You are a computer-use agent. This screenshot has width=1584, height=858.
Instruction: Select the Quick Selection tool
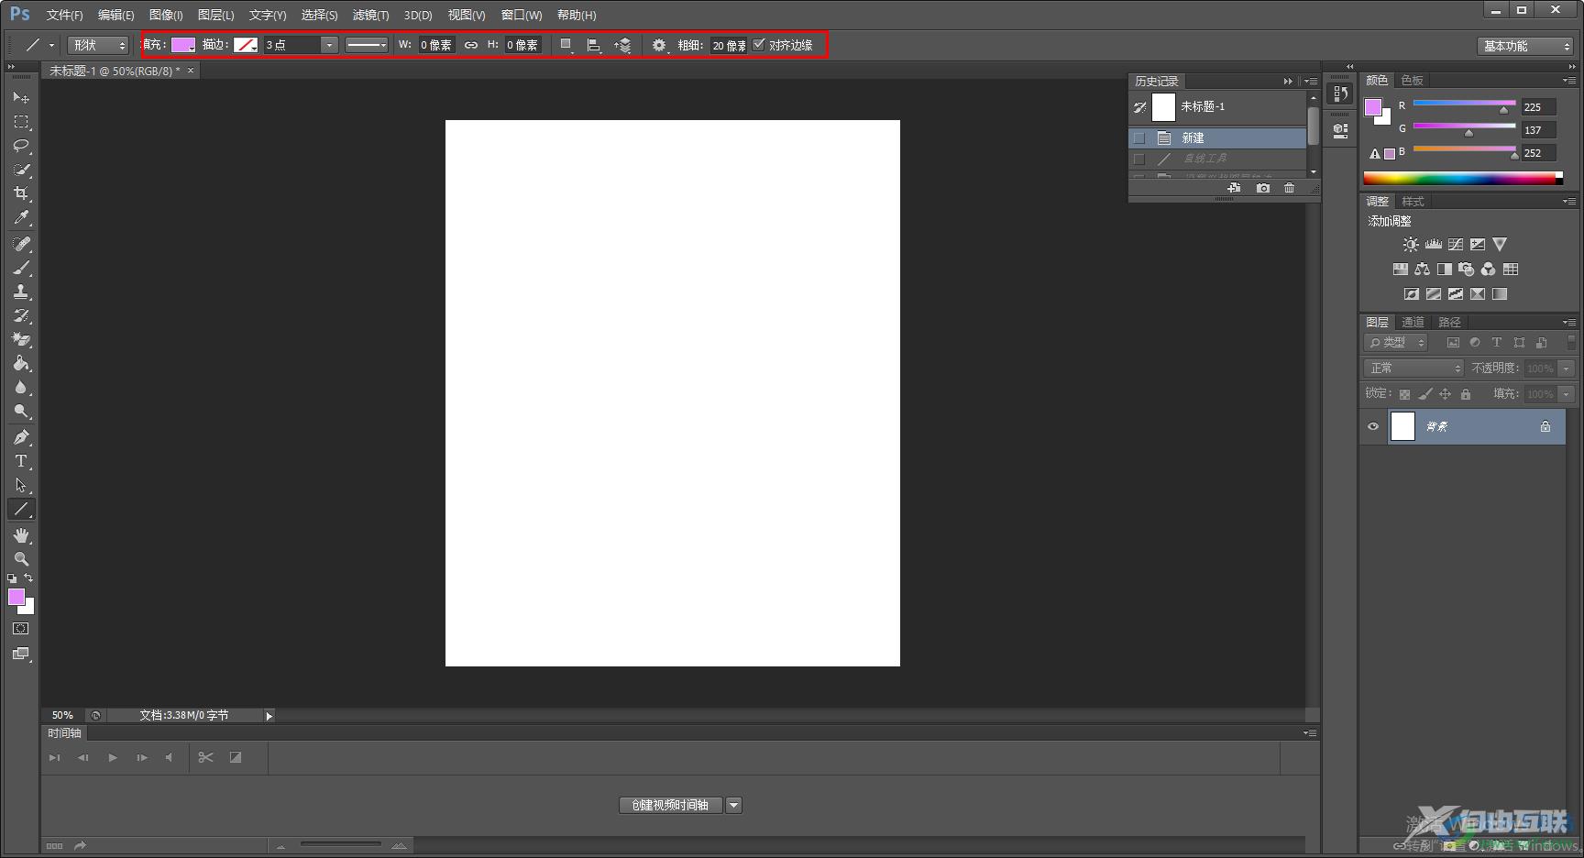(x=21, y=170)
